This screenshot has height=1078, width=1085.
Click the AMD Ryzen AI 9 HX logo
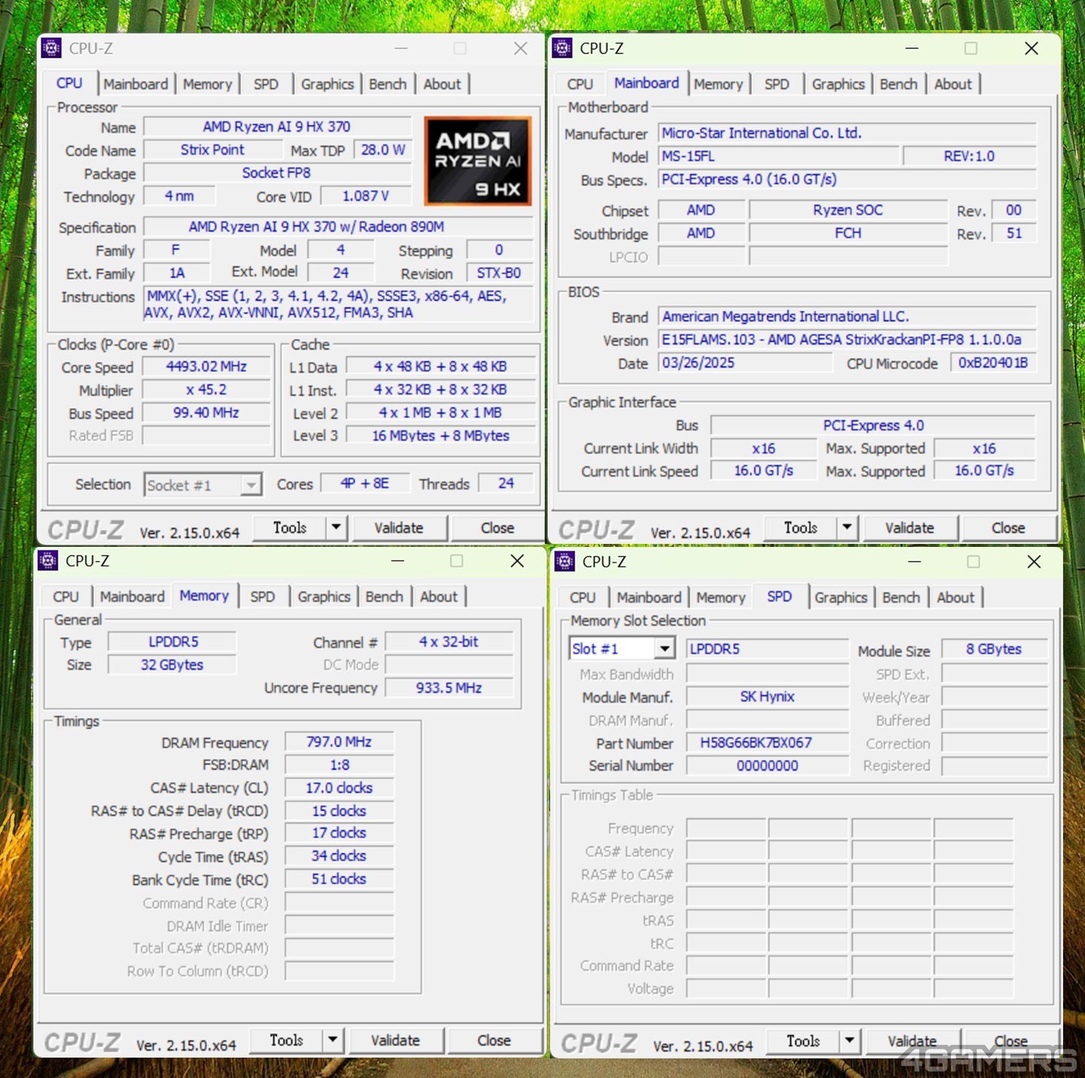tap(478, 161)
